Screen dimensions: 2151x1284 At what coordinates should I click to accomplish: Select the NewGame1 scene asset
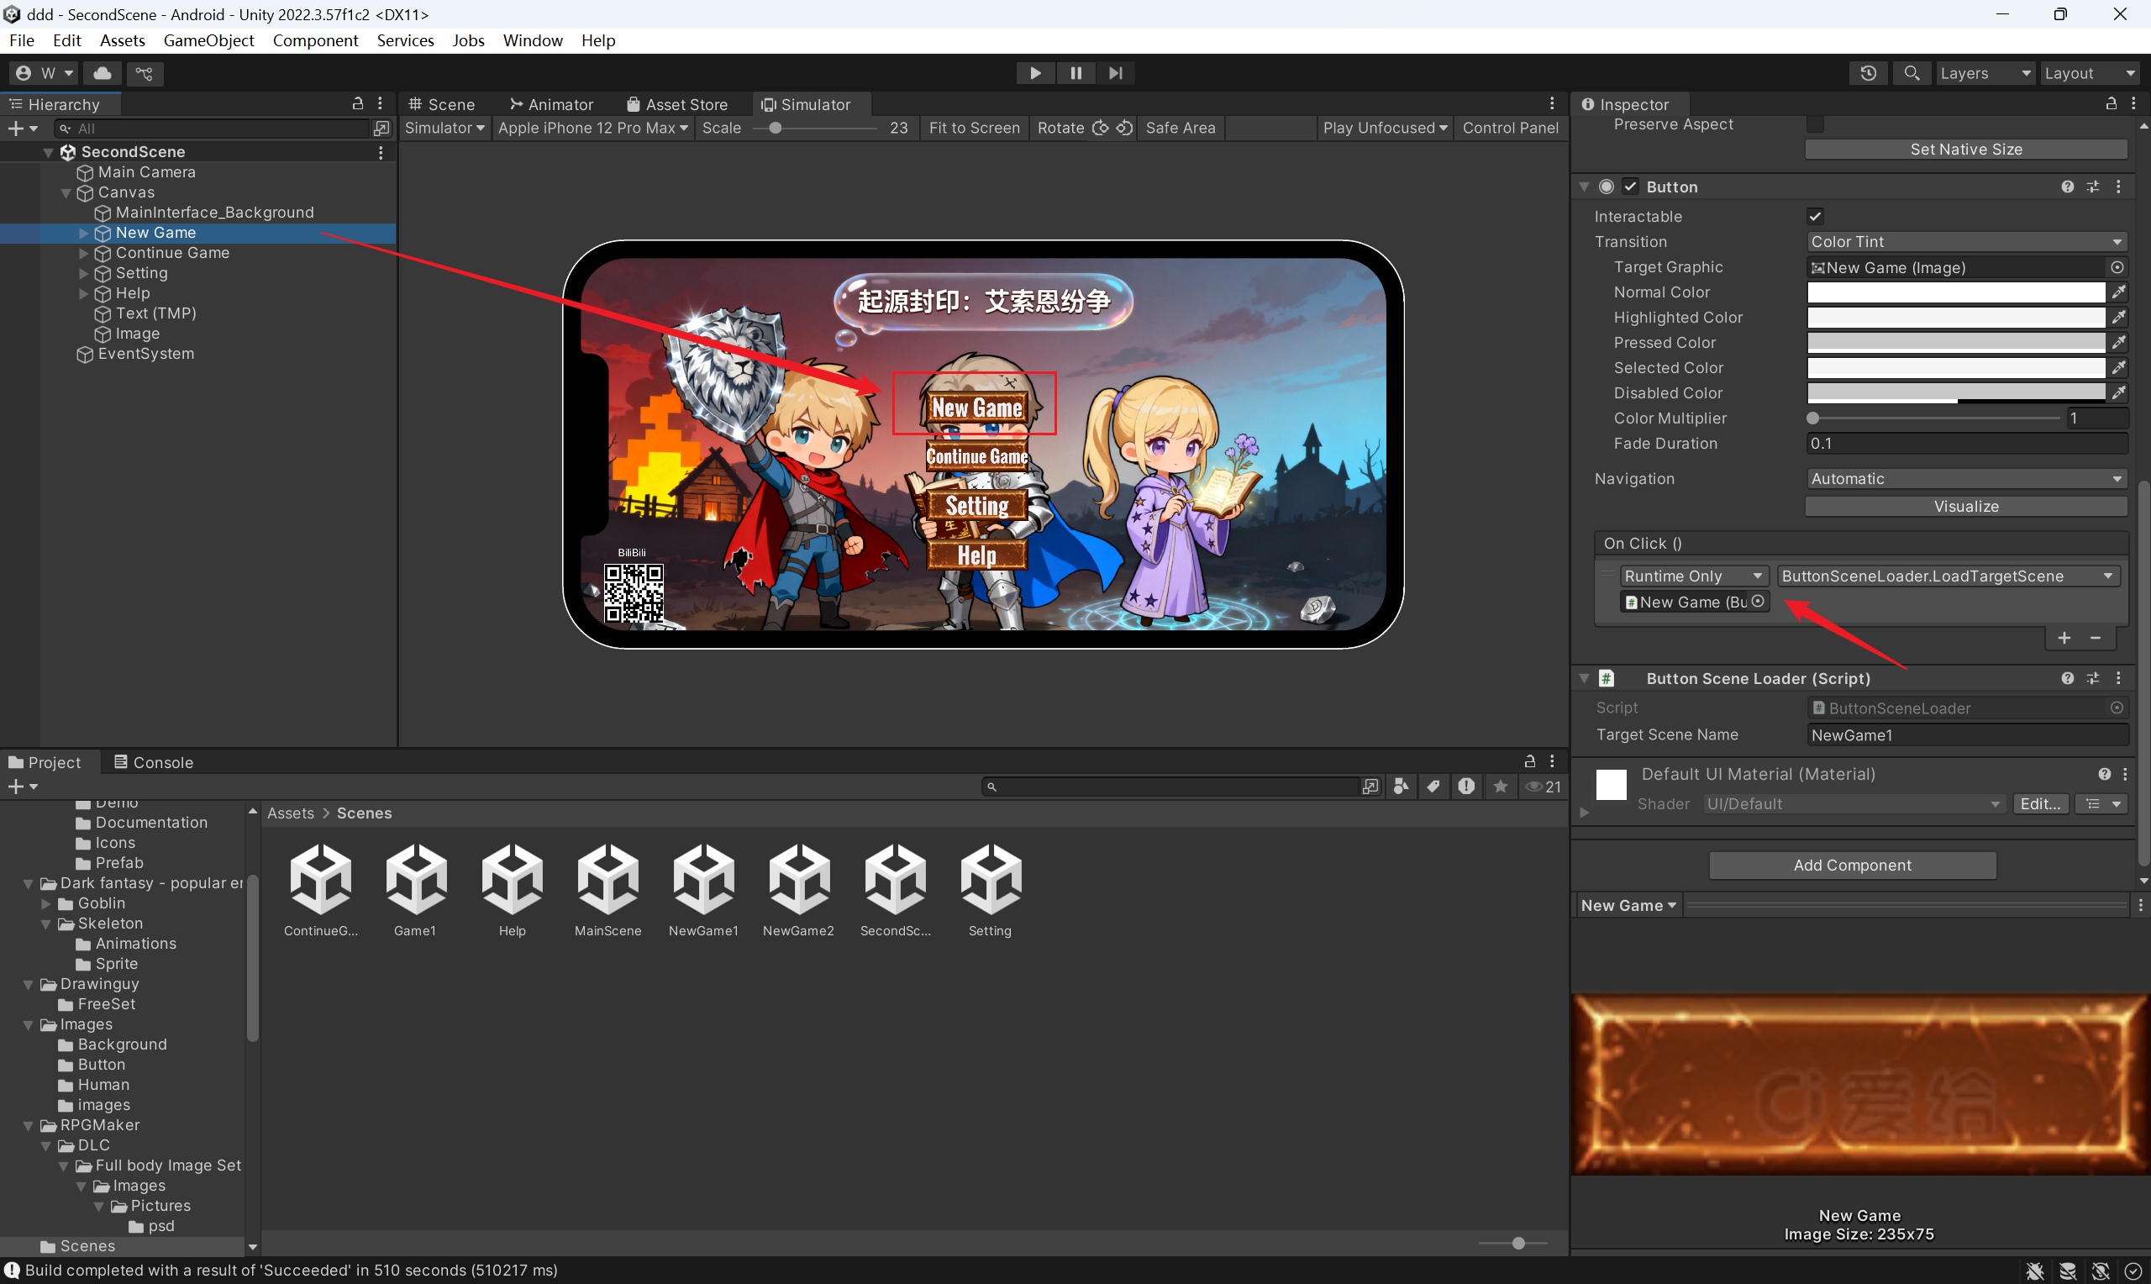click(703, 892)
